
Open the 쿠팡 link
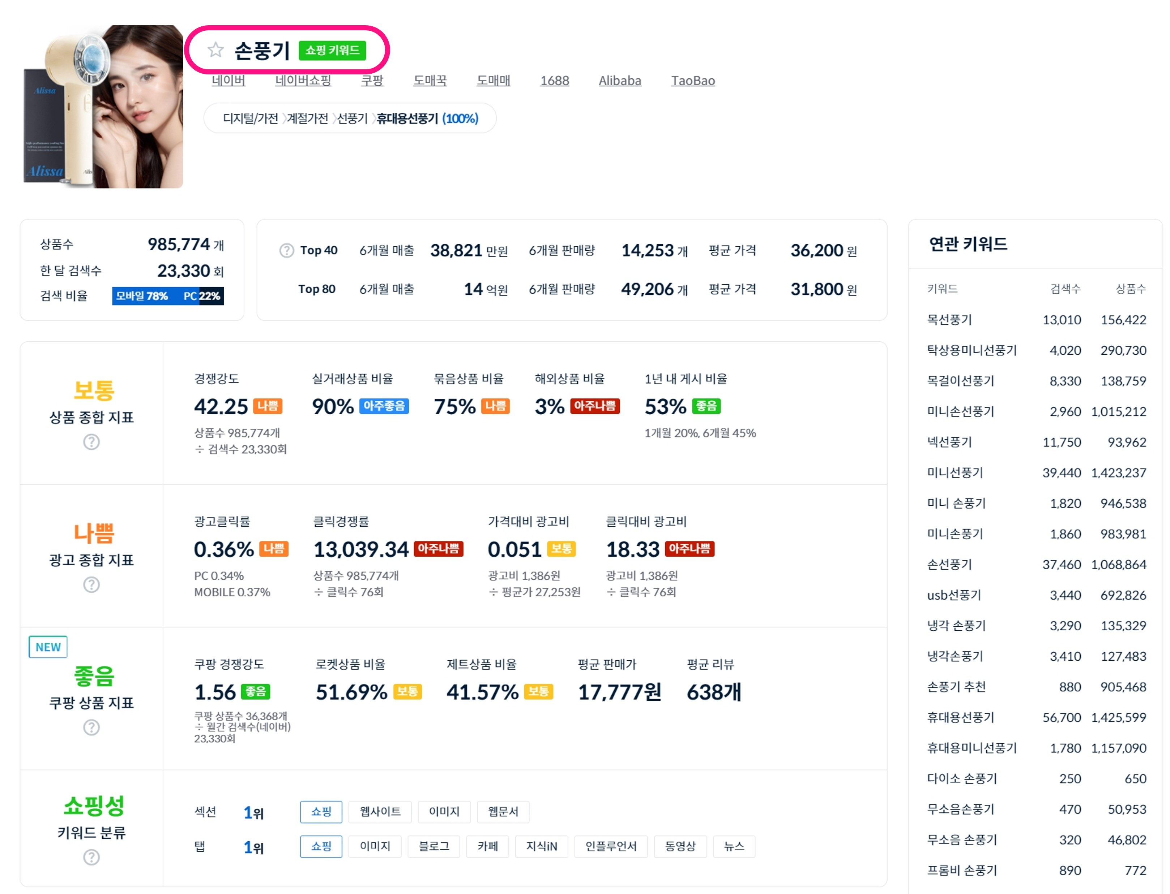pyautogui.click(x=372, y=80)
